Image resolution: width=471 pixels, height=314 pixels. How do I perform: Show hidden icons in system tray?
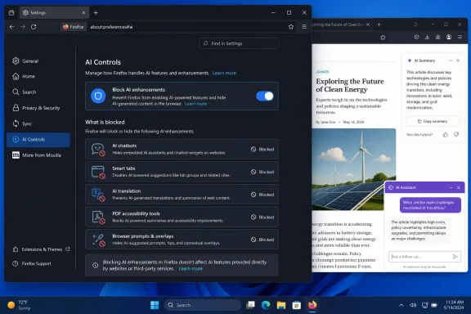(401, 305)
